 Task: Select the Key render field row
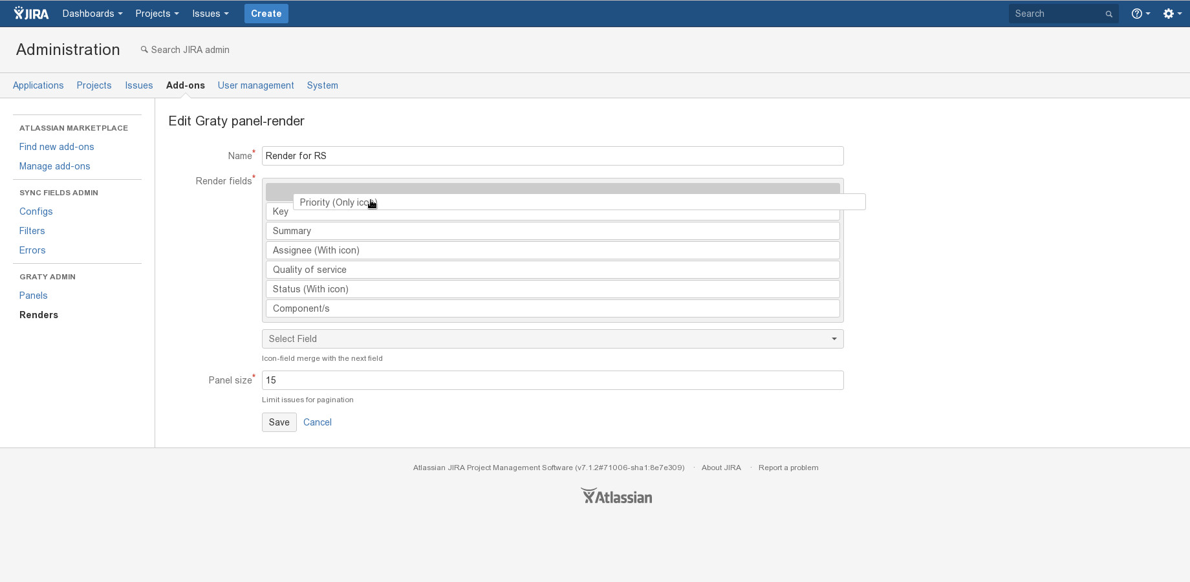coord(552,213)
